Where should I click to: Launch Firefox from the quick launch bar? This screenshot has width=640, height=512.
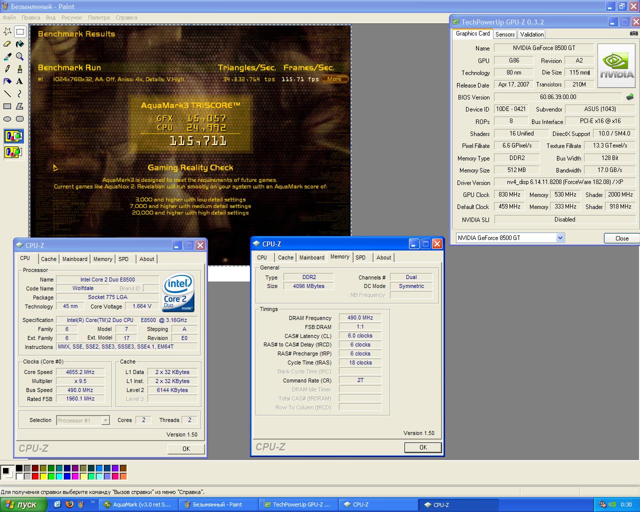(69, 504)
